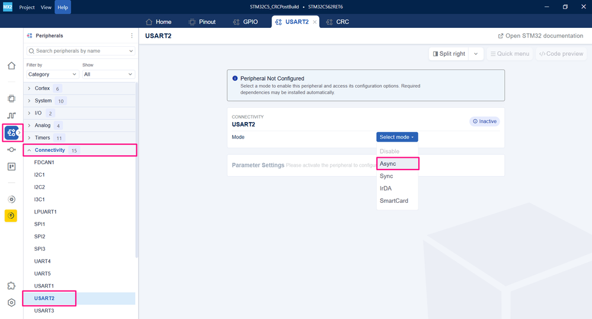Viewport: 592px width, 319px height.
Task: Open the Filter by Category dropdown
Action: point(53,75)
